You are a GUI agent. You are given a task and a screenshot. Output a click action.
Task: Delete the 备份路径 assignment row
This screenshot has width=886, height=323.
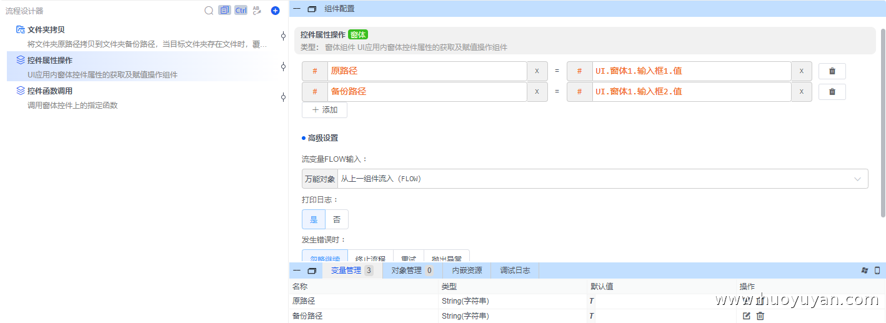[832, 92]
